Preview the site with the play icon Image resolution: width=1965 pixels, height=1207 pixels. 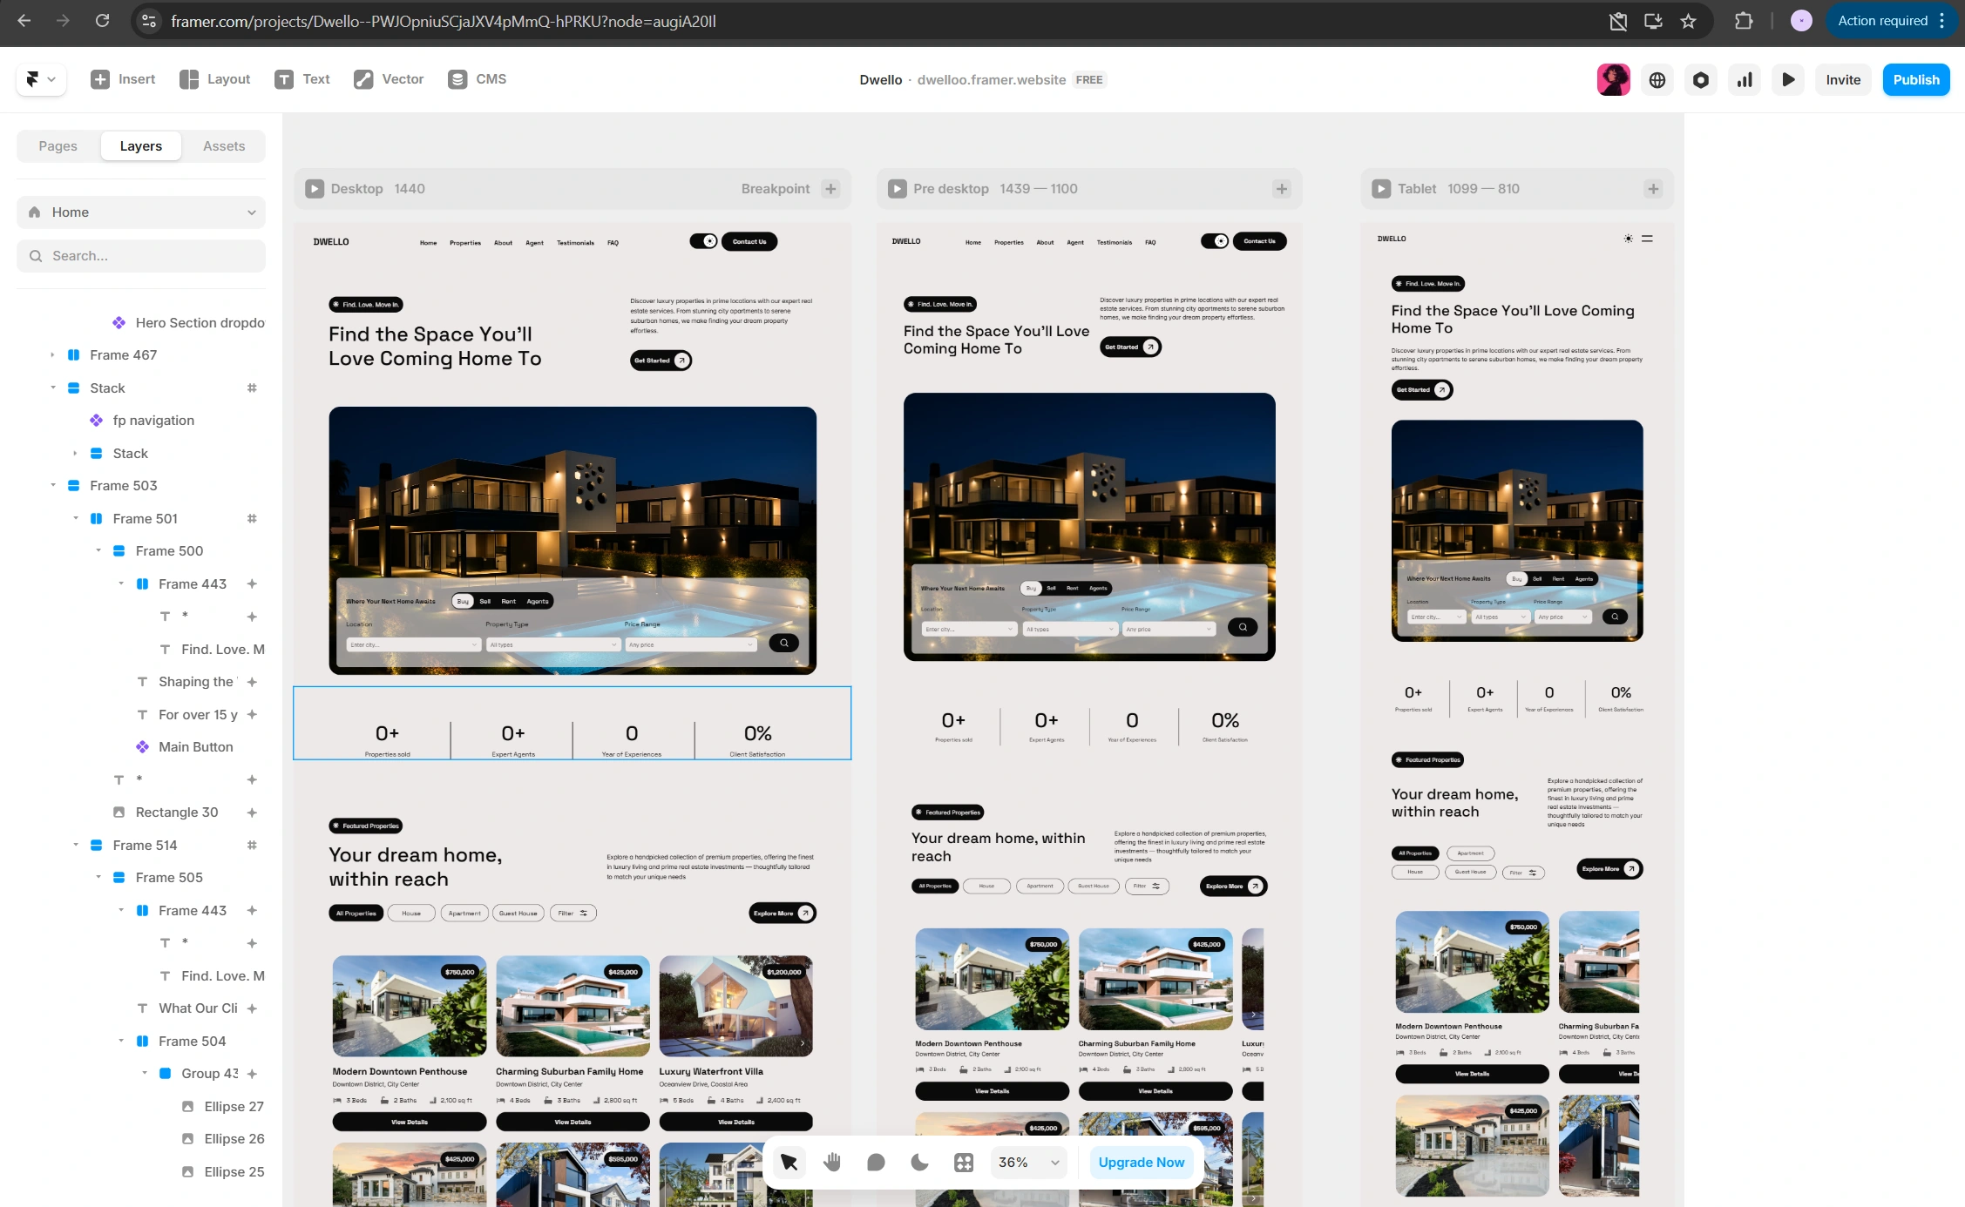(1788, 79)
